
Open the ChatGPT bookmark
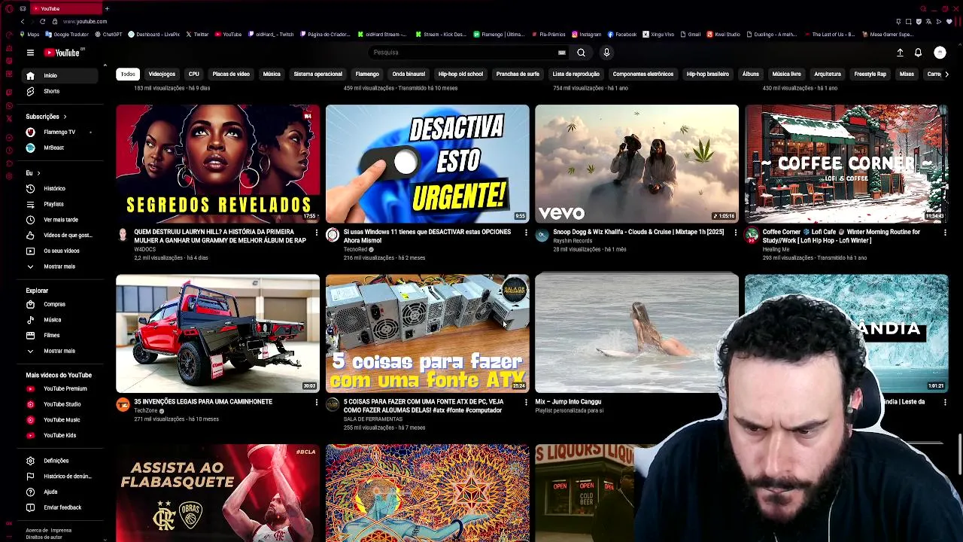pyautogui.click(x=108, y=35)
